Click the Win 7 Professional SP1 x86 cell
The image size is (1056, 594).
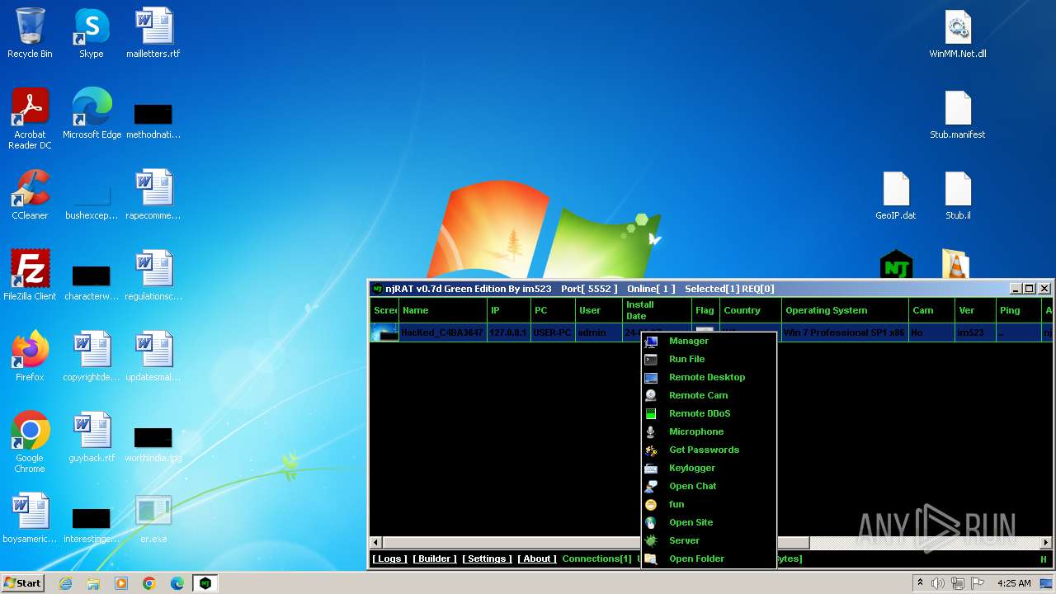pos(844,332)
